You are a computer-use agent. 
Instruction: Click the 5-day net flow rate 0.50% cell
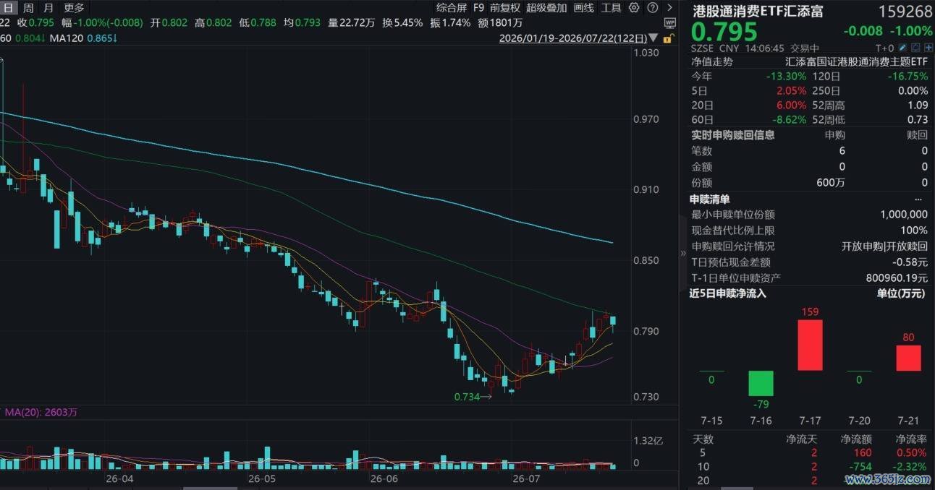pos(912,453)
